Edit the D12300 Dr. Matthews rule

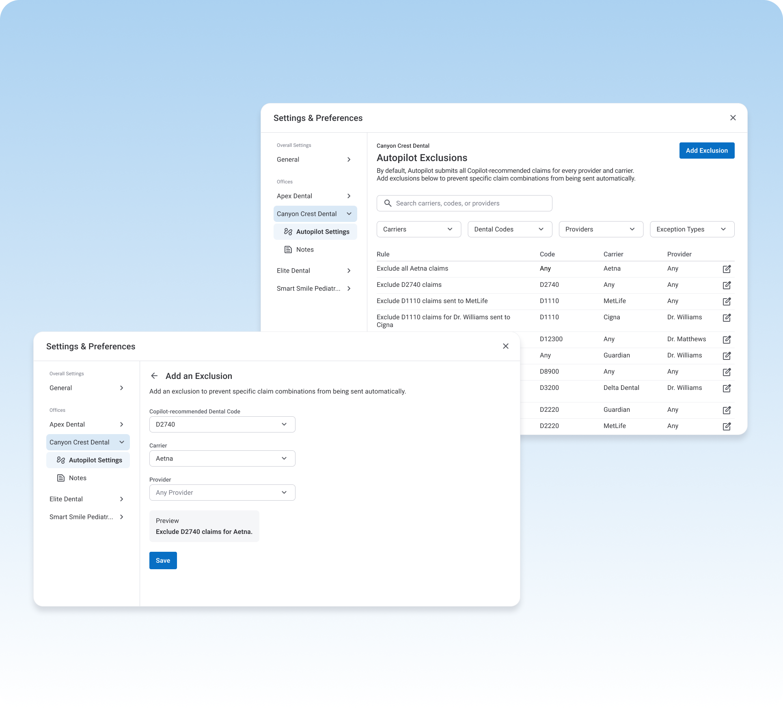pyautogui.click(x=727, y=340)
